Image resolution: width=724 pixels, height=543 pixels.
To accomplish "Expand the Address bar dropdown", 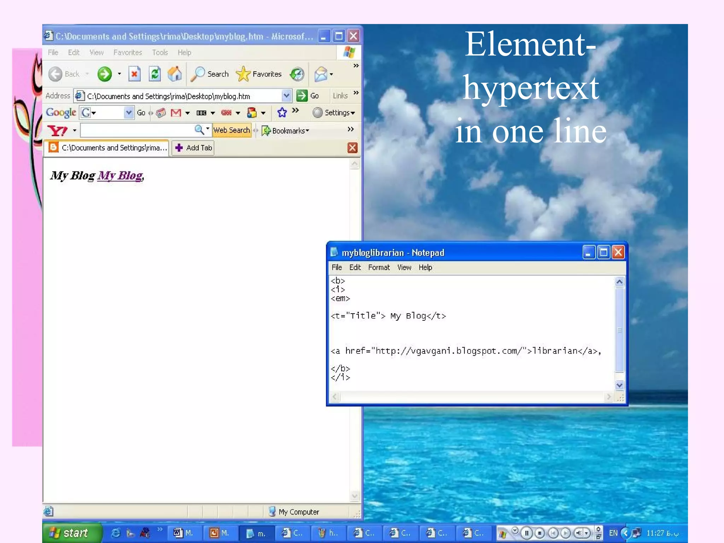I will (x=286, y=95).
